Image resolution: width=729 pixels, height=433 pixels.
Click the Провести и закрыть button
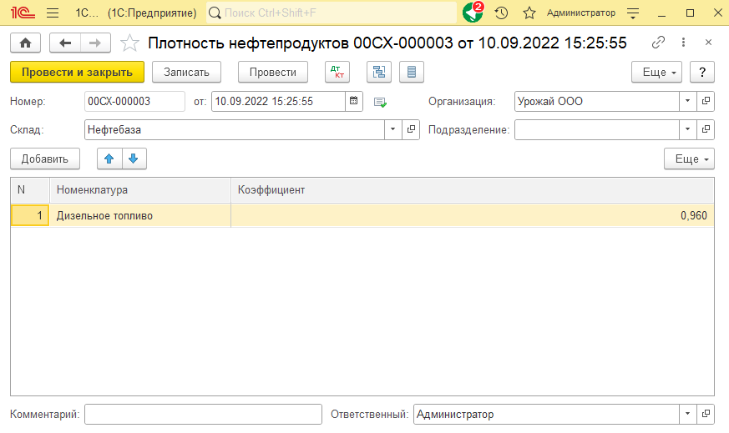click(x=77, y=73)
